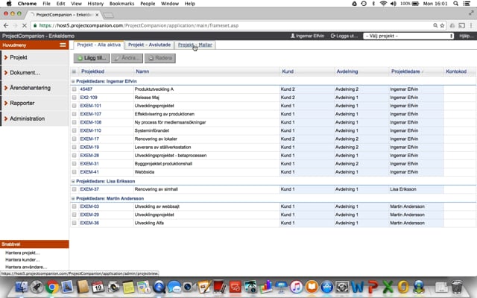
Task: Open iTunes from the dock
Action: pos(297,287)
